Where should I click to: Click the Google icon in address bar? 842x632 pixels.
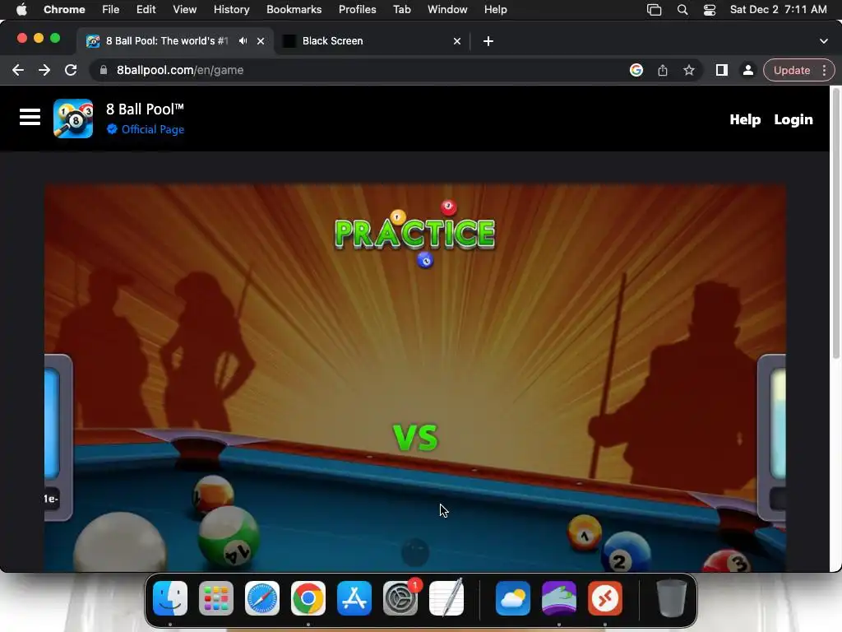point(636,70)
